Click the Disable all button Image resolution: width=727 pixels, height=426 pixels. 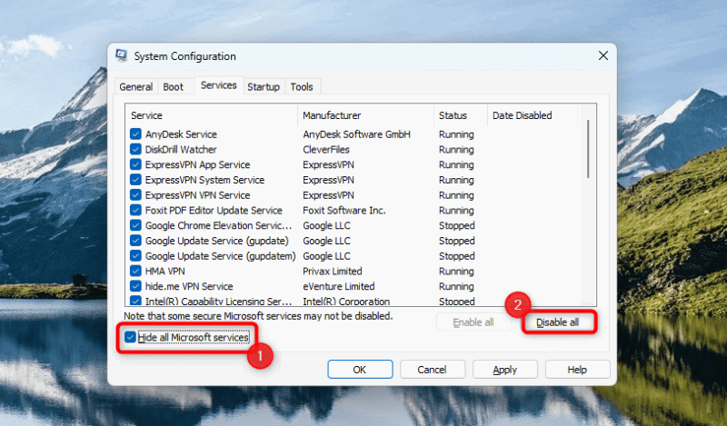(x=557, y=322)
